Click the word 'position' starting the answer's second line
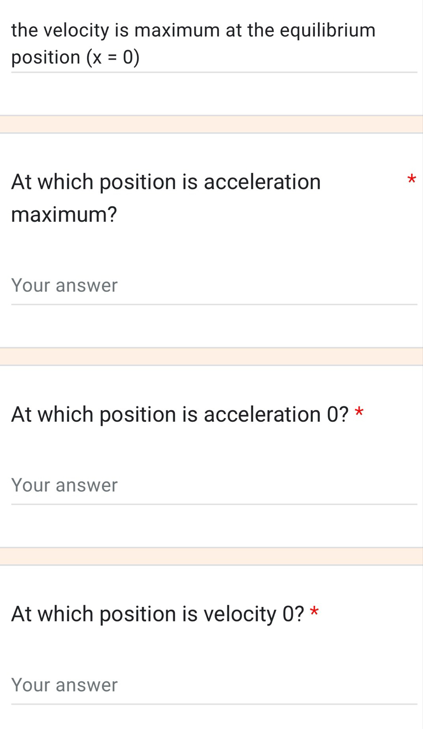This screenshot has width=423, height=729. click(x=46, y=58)
